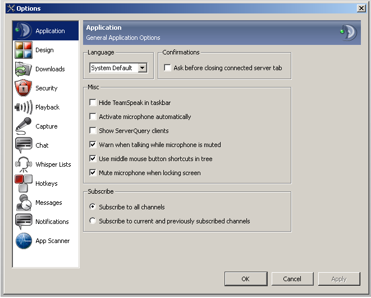This screenshot has width=371, height=298.
Task: Click the App Scanner globe icon
Action: [24, 241]
